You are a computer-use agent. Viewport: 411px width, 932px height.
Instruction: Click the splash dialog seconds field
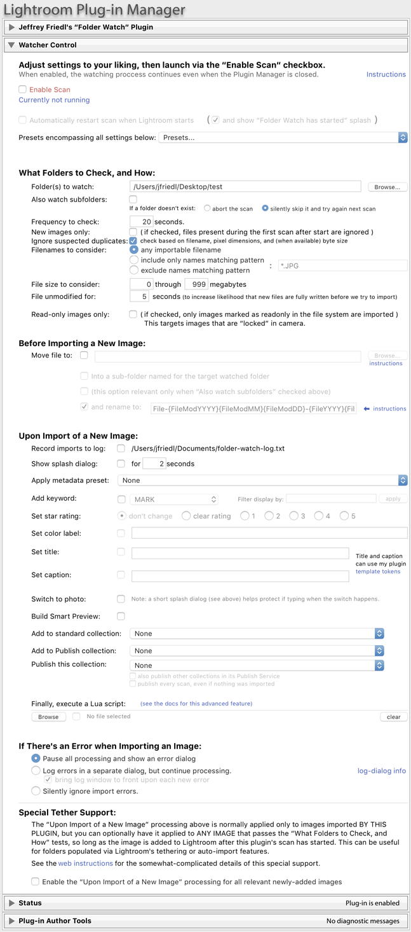click(154, 464)
